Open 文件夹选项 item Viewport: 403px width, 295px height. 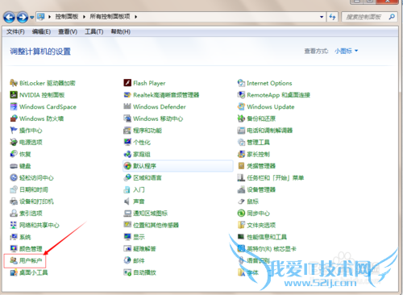coord(256,225)
